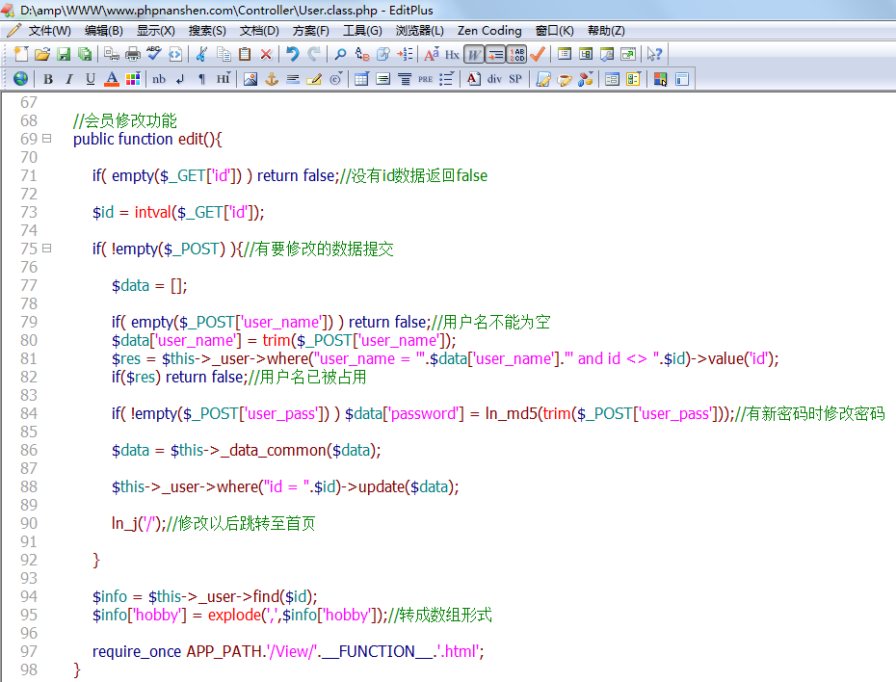This screenshot has width=896, height=682.
Task: Insert line break return-arrow icon
Action: (x=180, y=79)
